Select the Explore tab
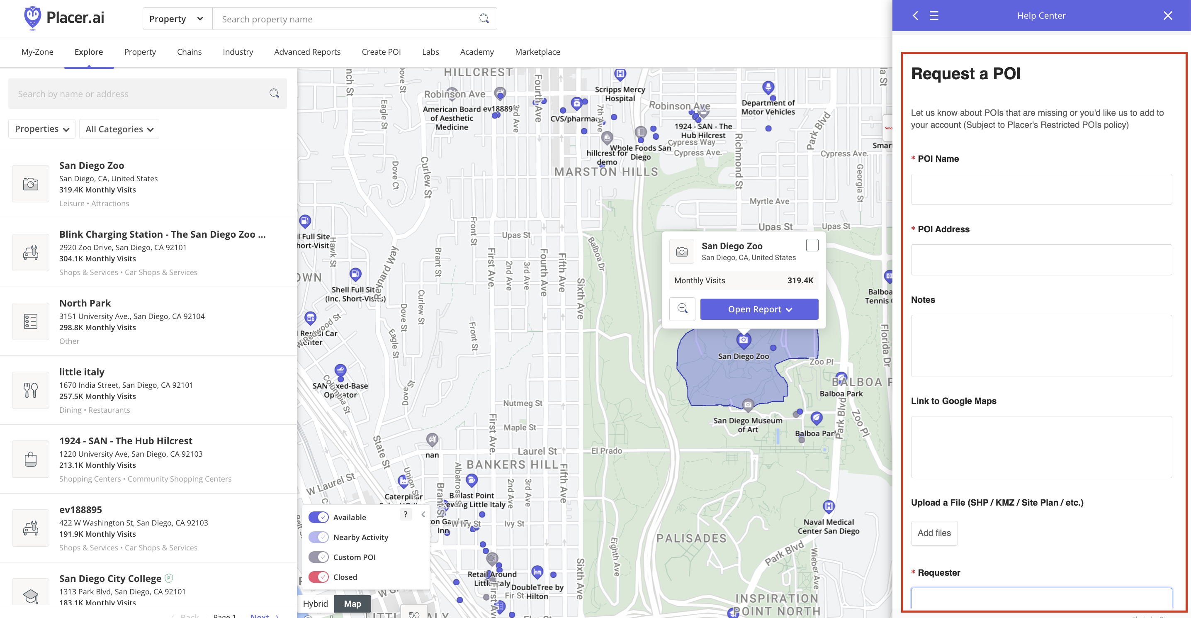 89,52
